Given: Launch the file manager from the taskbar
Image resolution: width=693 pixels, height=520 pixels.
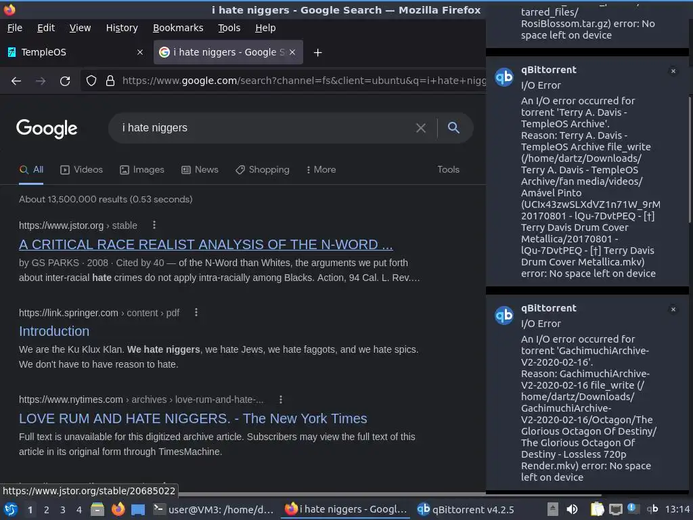Looking at the screenshot, I should click(x=97, y=509).
